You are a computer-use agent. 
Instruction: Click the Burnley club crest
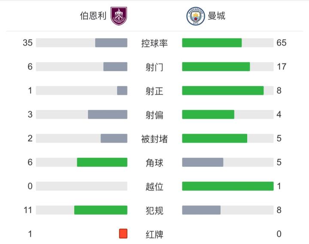(119, 16)
